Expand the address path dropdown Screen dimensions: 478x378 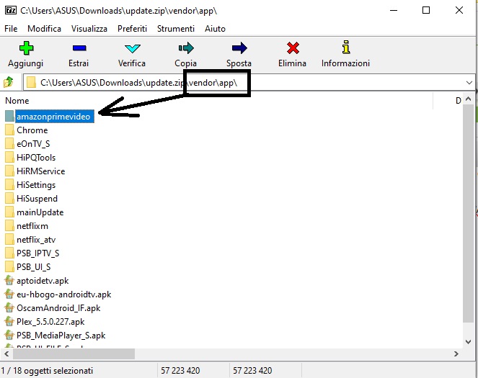(469, 83)
